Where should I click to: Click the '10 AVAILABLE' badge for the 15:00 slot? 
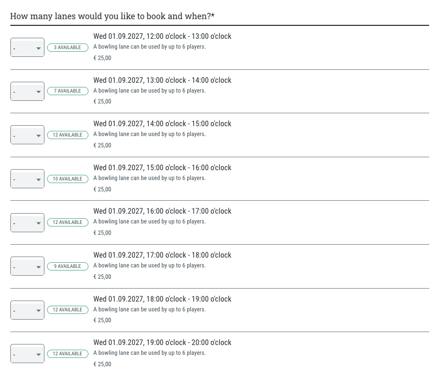(67, 178)
